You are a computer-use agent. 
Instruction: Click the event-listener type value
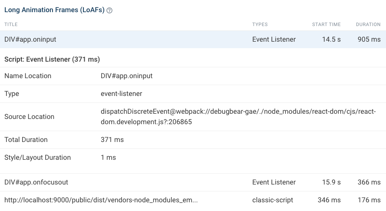[121, 94]
